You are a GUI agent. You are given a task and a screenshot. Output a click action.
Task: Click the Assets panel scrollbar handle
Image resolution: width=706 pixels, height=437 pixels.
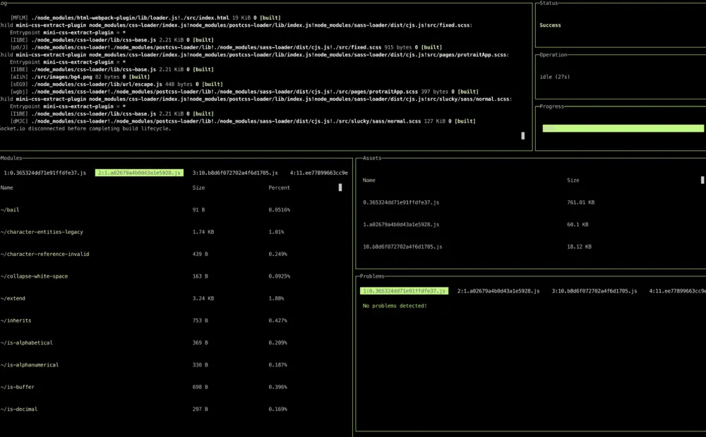pos(702,180)
